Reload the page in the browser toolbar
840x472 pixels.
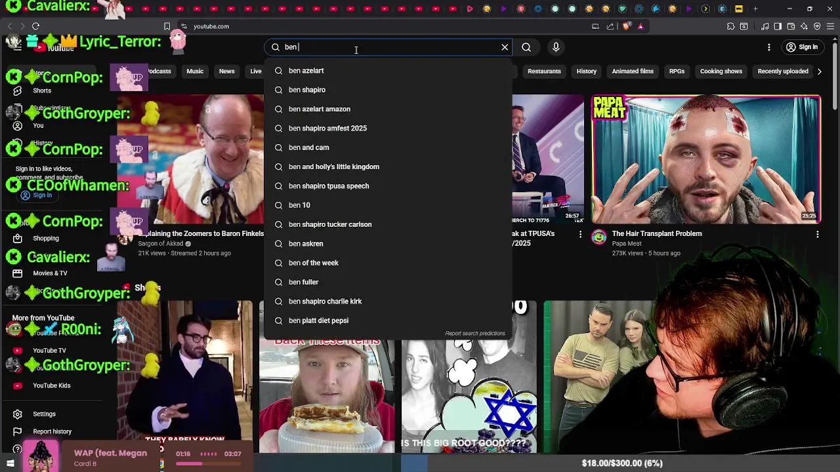tap(35, 26)
